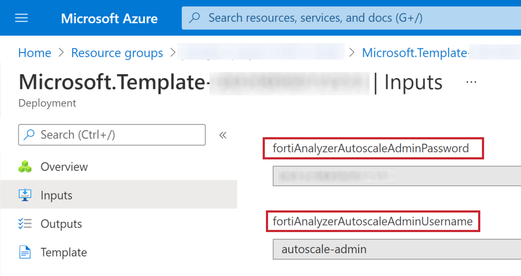Screen dimensions: 521x276
Task: Go to Home breadcrumb link
Action: pyautogui.click(x=35, y=53)
